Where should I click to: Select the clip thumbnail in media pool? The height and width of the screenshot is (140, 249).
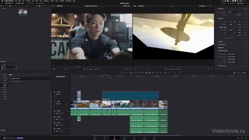pyautogui.click(x=23, y=11)
